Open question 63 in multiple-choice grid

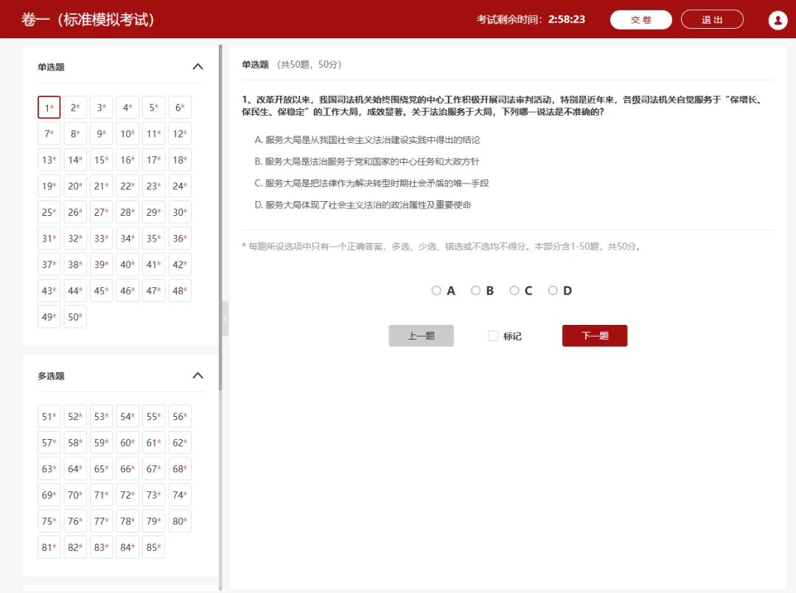pos(49,469)
